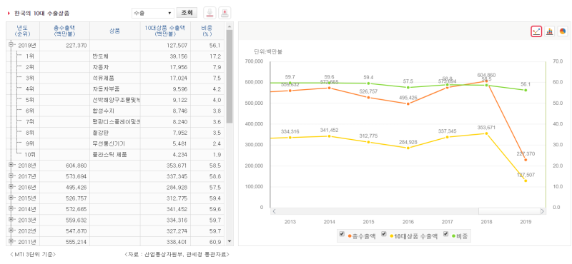
Task: Click the 1위 rank row
Action: pyautogui.click(x=115, y=56)
